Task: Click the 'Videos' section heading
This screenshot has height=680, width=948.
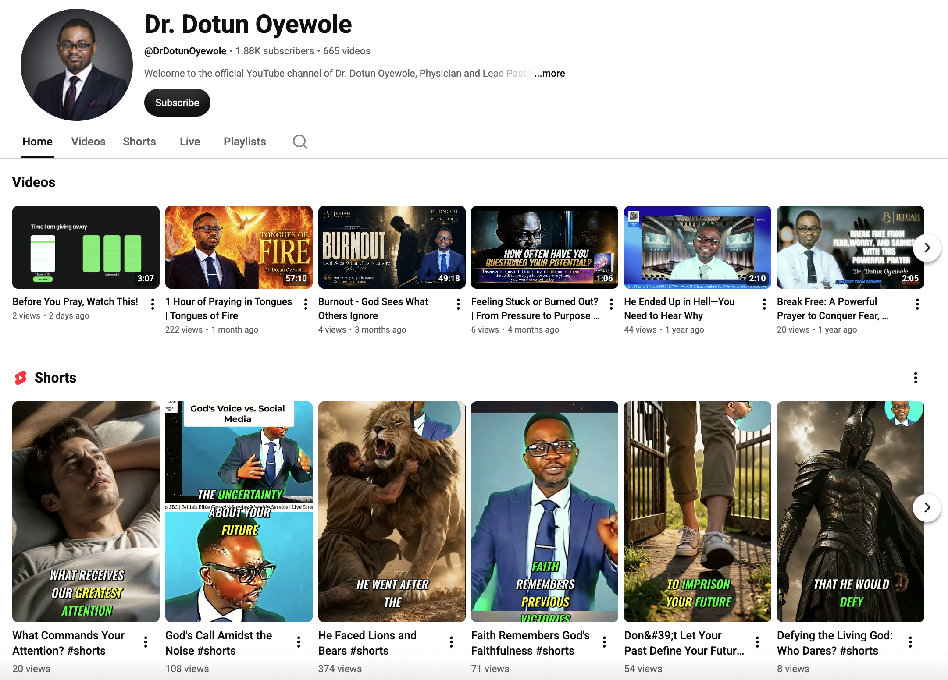Action: click(x=34, y=182)
